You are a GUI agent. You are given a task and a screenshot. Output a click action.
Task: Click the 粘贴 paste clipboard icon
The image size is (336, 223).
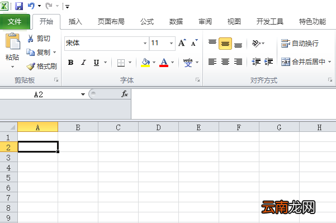[13, 41]
